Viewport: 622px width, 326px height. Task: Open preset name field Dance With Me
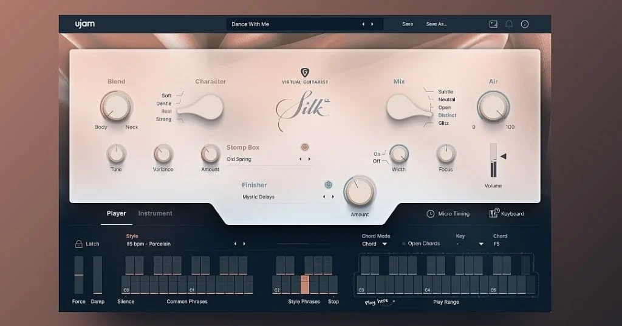305,24
